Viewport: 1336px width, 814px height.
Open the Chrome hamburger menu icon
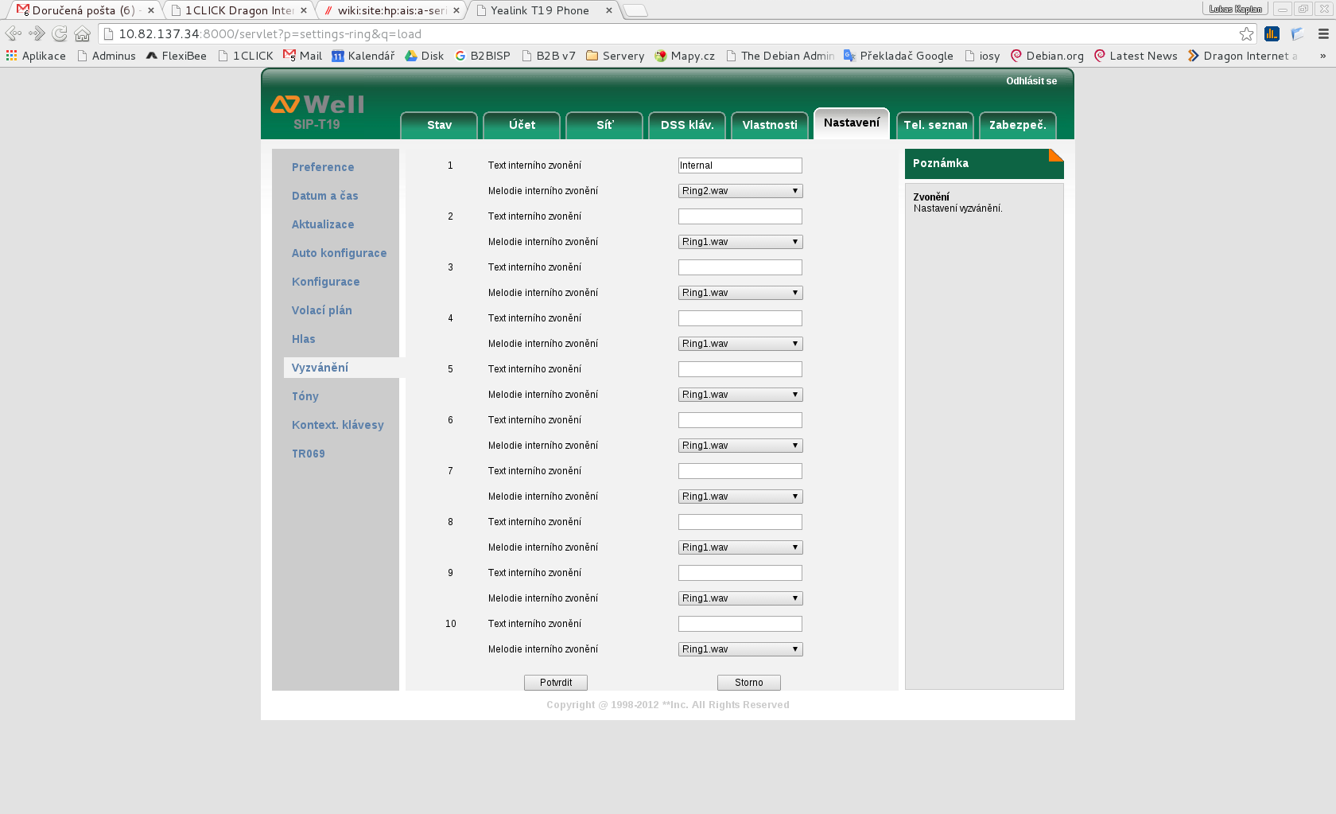coord(1323,33)
